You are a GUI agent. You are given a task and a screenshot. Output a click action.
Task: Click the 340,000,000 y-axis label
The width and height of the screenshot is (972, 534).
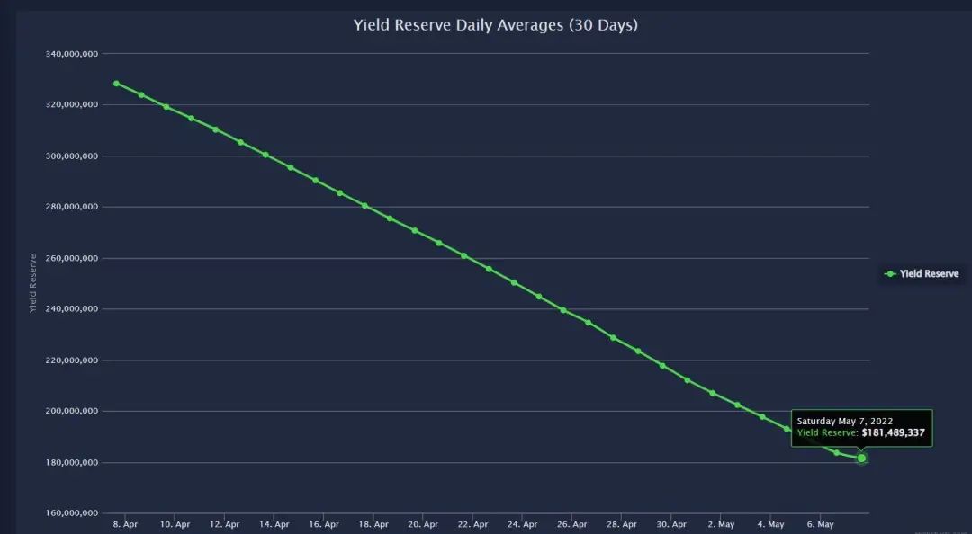72,54
